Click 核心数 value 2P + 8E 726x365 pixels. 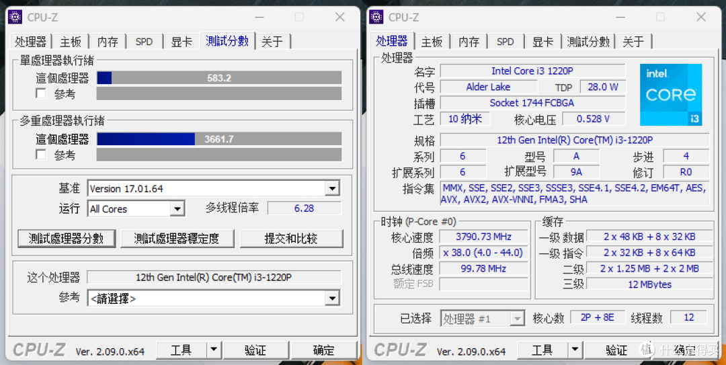598,317
